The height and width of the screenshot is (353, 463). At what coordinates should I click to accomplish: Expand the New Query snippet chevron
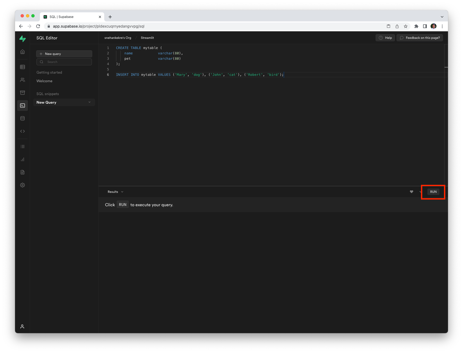click(x=89, y=102)
